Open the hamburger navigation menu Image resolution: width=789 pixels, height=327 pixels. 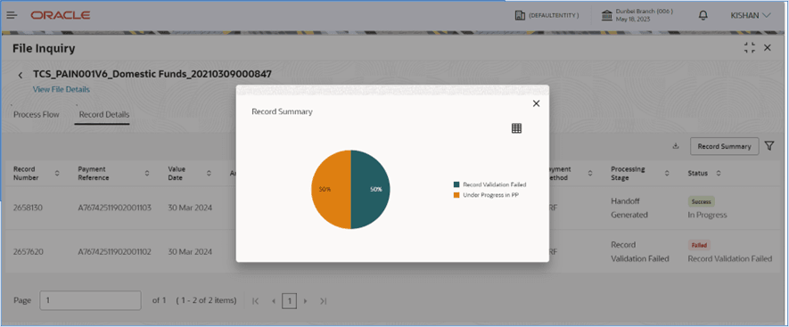point(12,15)
